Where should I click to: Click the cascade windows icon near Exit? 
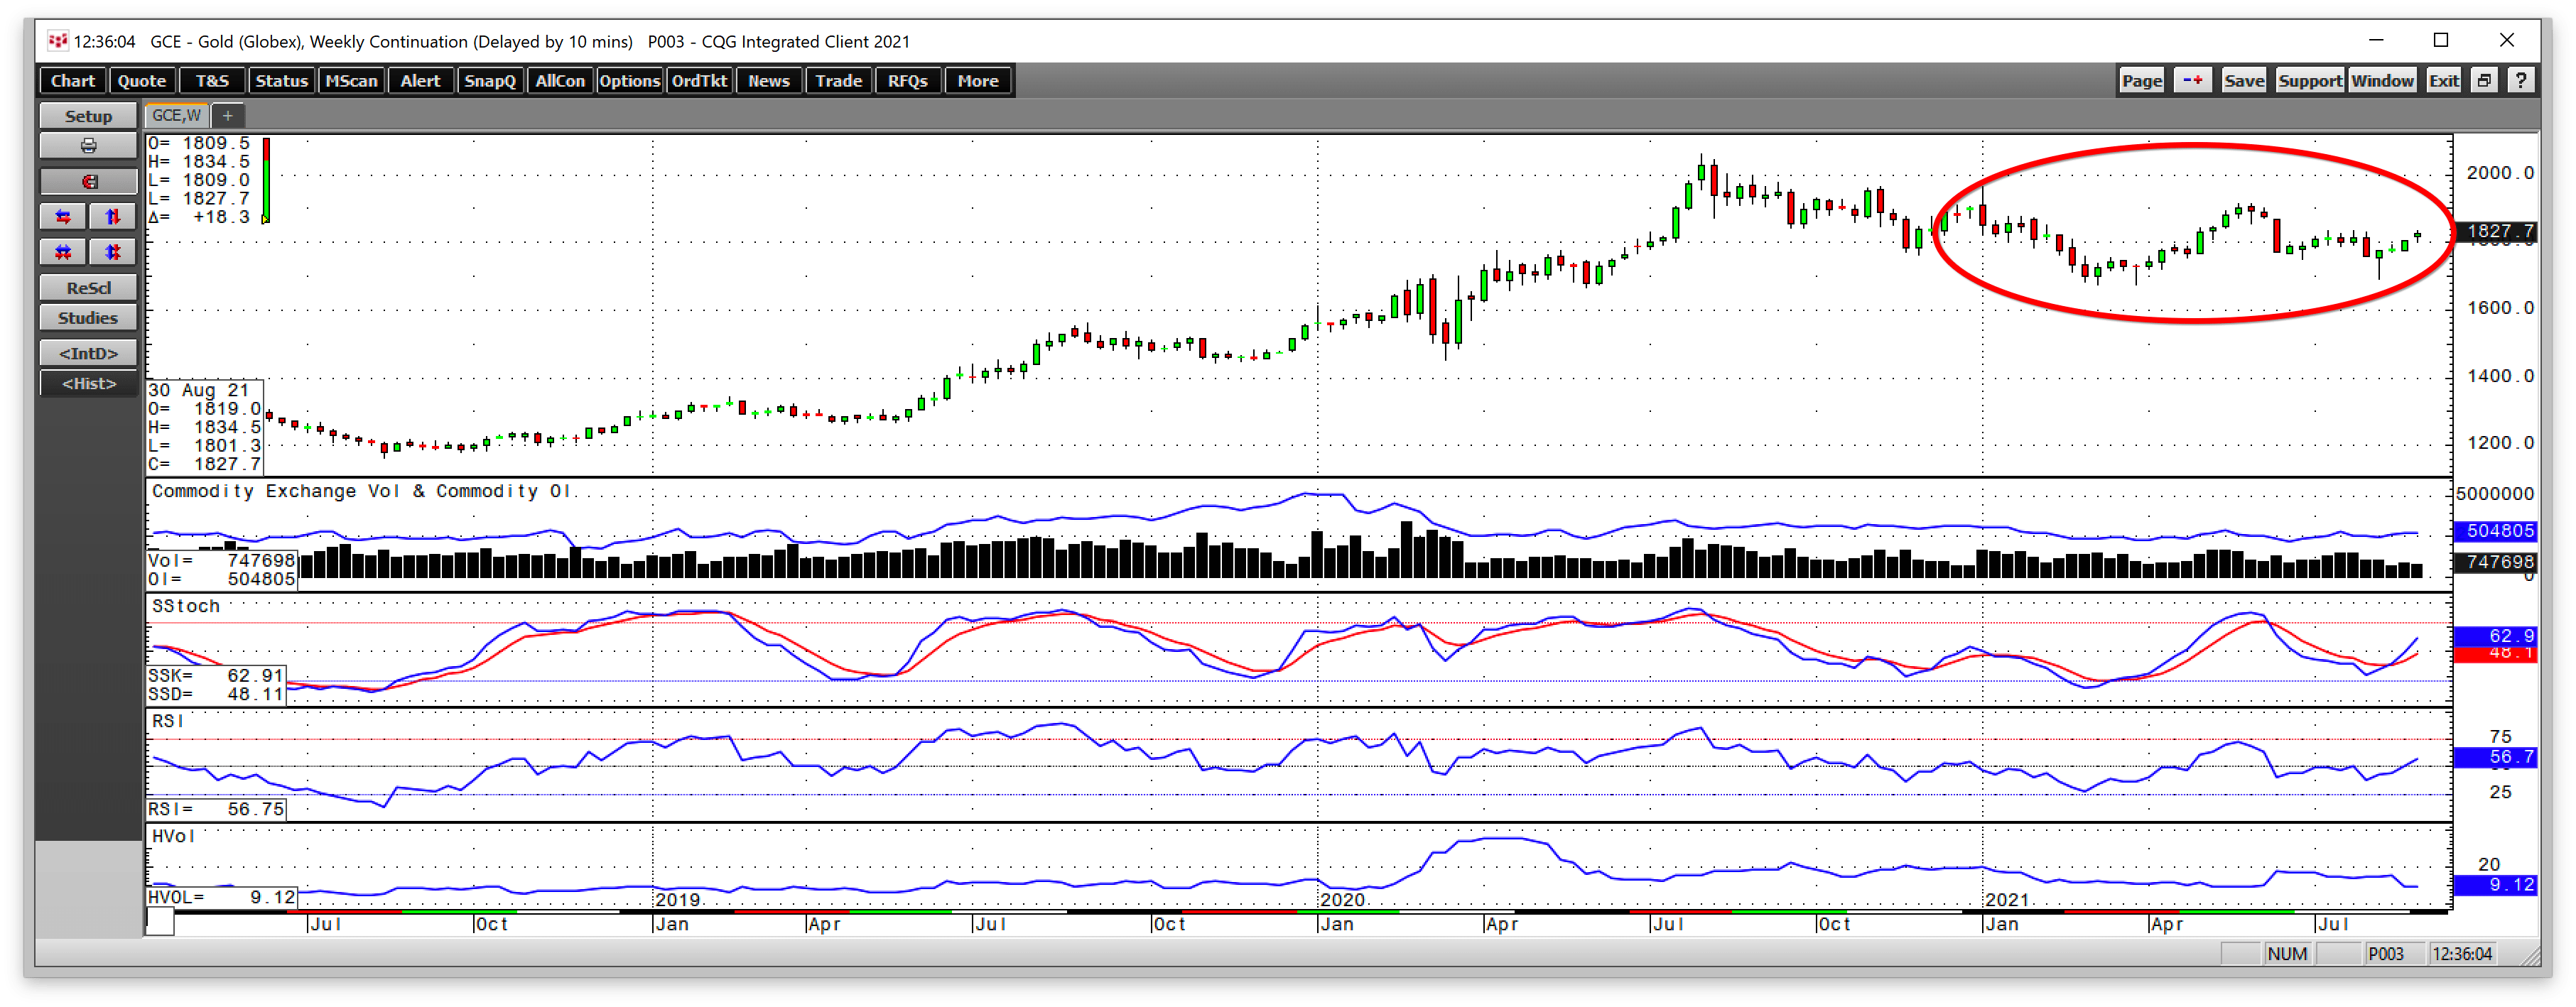2484,80
